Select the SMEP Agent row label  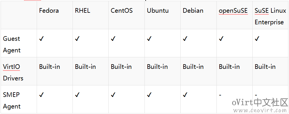pyautogui.click(x=12, y=100)
